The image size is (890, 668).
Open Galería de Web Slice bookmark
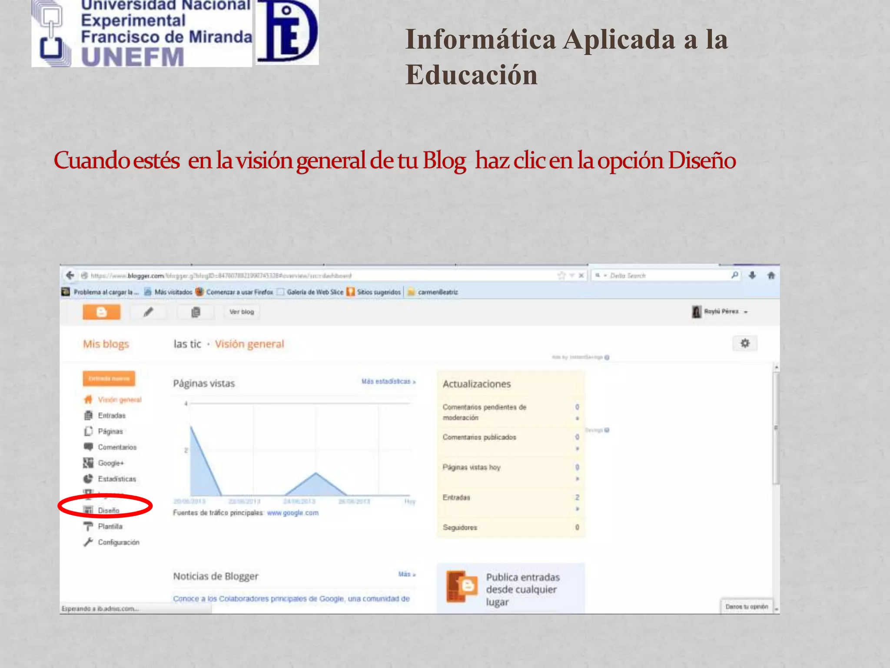pyautogui.click(x=310, y=292)
